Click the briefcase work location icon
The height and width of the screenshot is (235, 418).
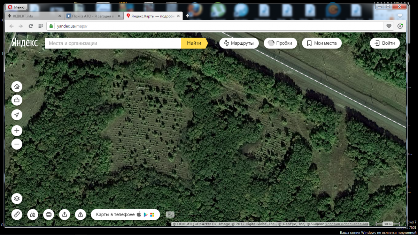coord(17,100)
